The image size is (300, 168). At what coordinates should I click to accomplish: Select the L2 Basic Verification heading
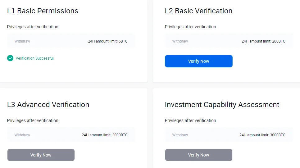[x=198, y=11]
